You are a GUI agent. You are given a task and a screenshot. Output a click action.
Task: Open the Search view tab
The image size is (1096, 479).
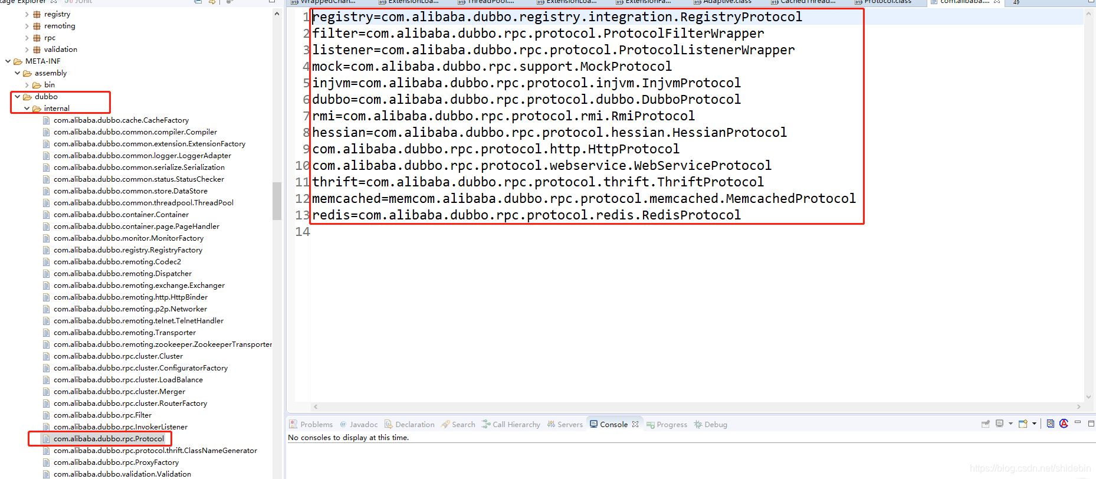[x=458, y=424]
